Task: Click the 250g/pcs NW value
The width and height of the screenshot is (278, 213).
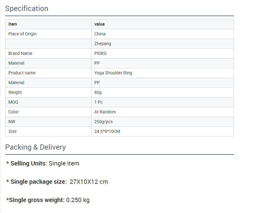Action: point(104,122)
